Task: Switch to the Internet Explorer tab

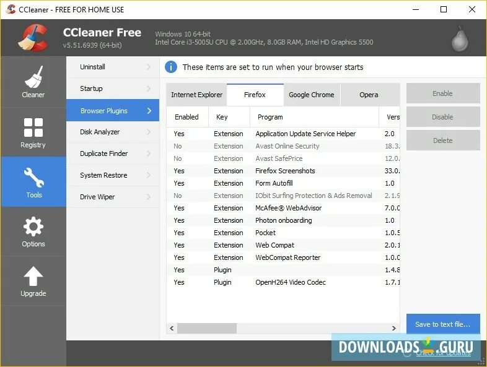Action: [196, 95]
